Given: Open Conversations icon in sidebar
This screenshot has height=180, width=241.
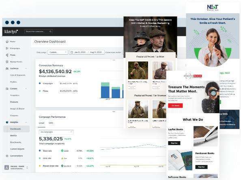Looking at the screenshot, I should click(7, 156).
